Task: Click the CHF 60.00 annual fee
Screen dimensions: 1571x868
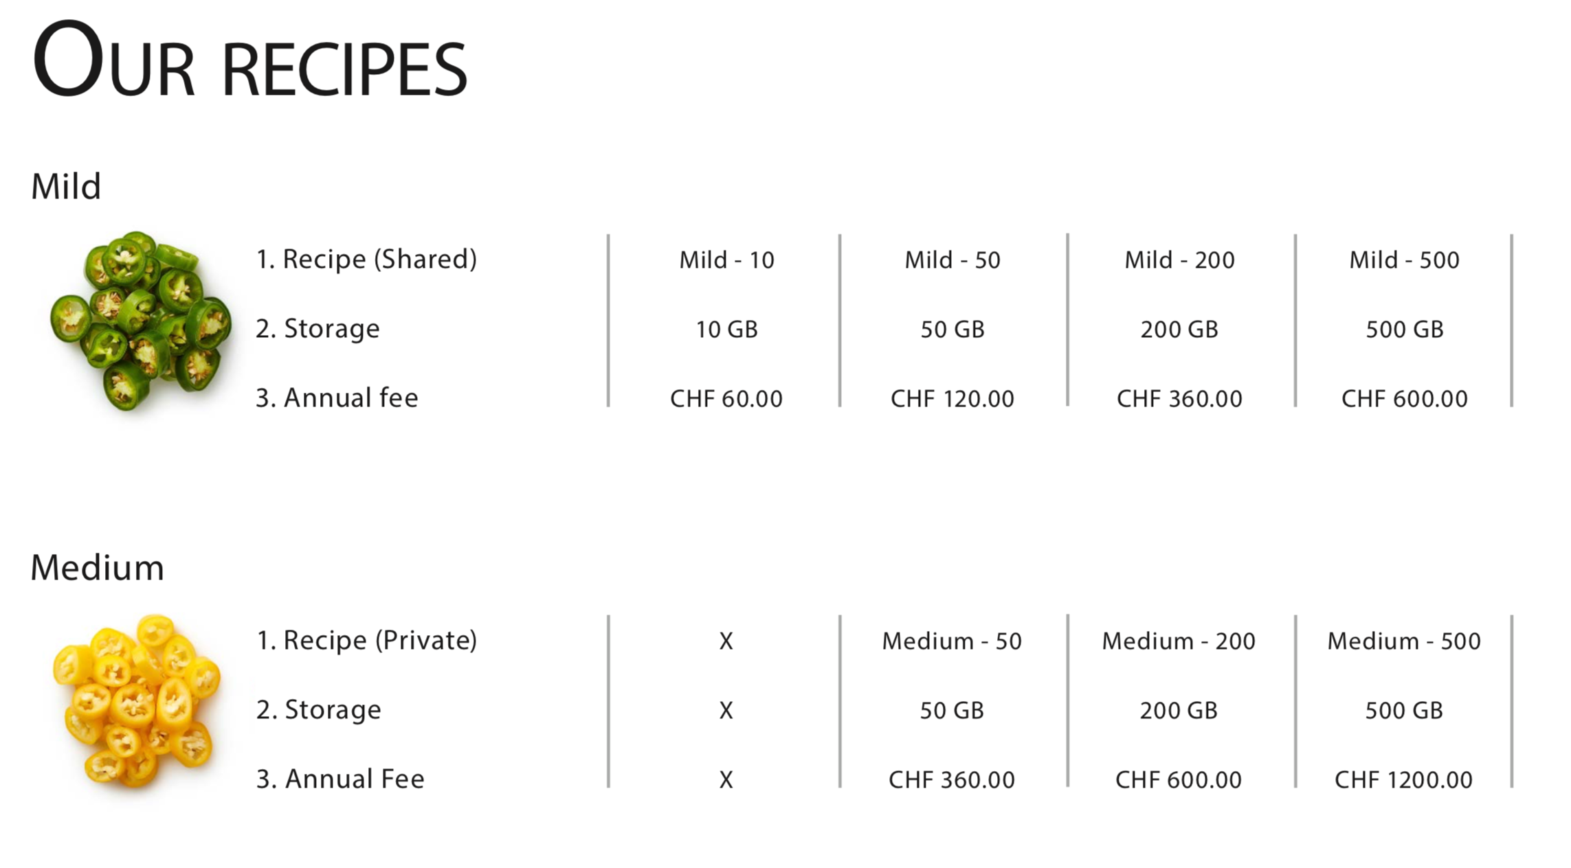Action: coord(726,399)
